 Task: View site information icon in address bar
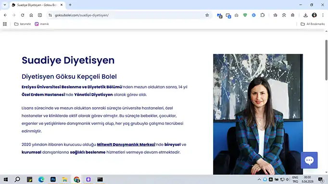50,15
